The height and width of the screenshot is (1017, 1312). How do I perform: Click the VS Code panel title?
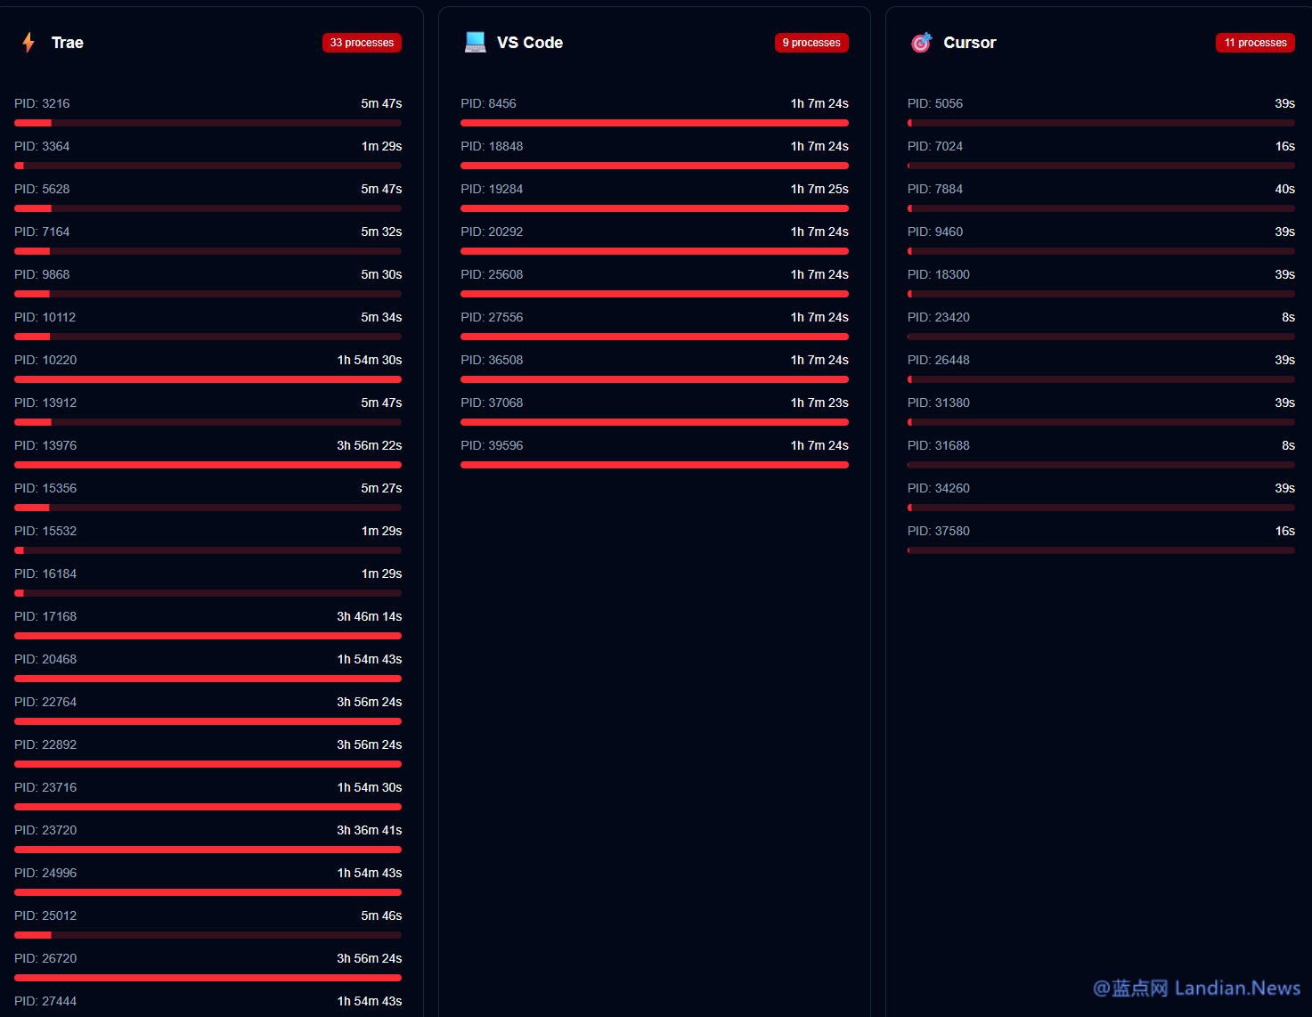[x=529, y=43]
